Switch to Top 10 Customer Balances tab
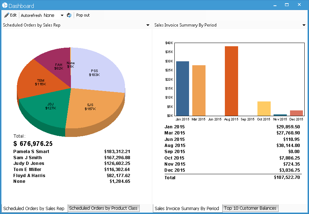Image resolution: width=309 pixels, height=214 pixels. (x=250, y=208)
